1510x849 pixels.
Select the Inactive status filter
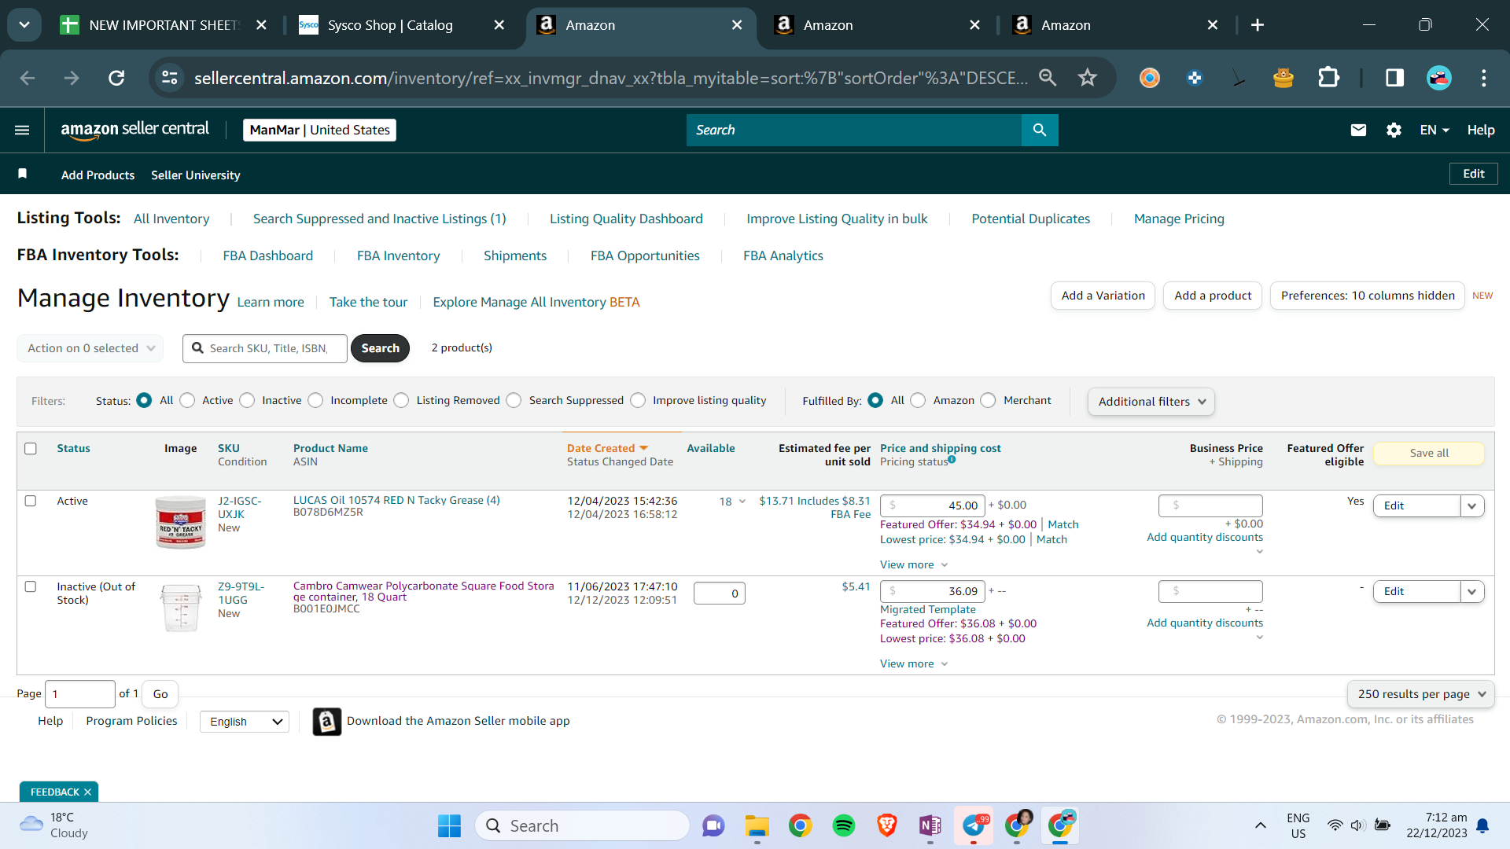pos(247,400)
